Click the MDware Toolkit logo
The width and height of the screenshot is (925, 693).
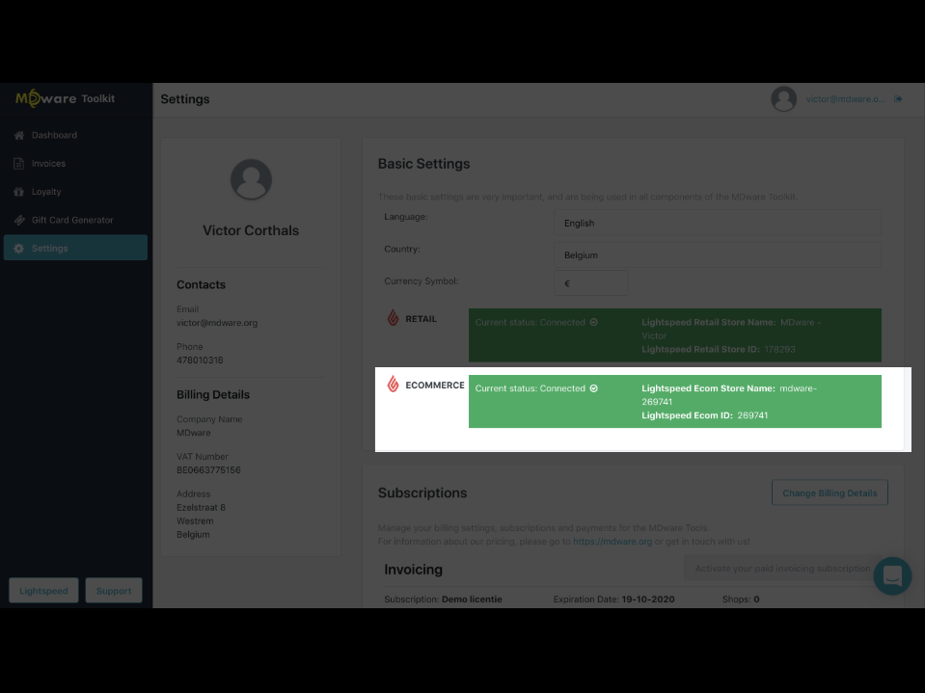coord(65,98)
